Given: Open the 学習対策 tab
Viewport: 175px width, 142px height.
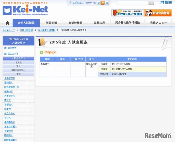Looking at the screenshot, I should tap(51, 23).
